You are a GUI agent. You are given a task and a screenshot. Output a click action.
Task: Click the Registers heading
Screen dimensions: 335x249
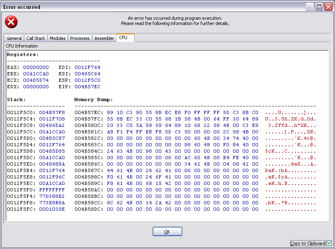23,54
